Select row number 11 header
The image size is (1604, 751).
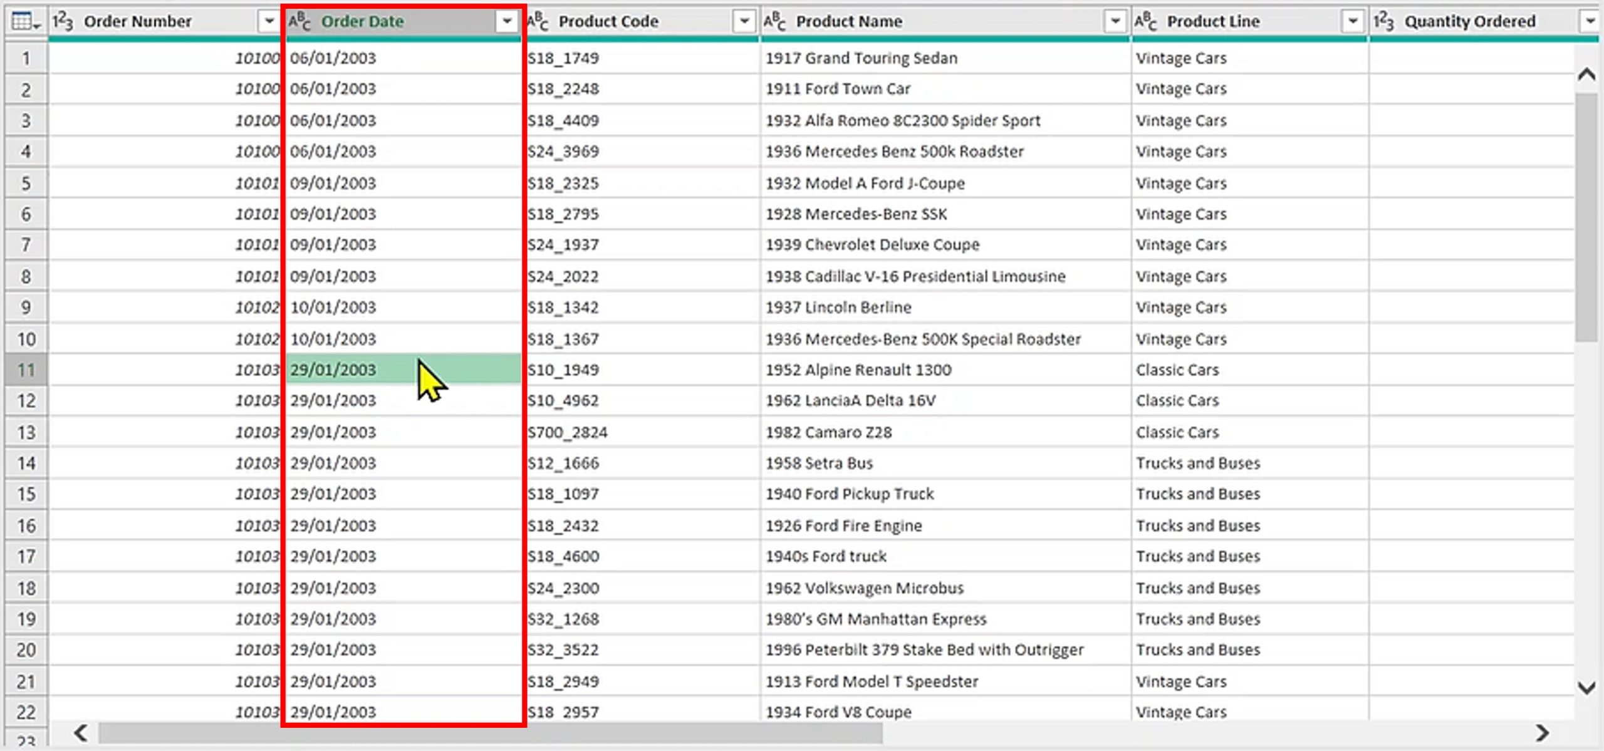(x=26, y=370)
